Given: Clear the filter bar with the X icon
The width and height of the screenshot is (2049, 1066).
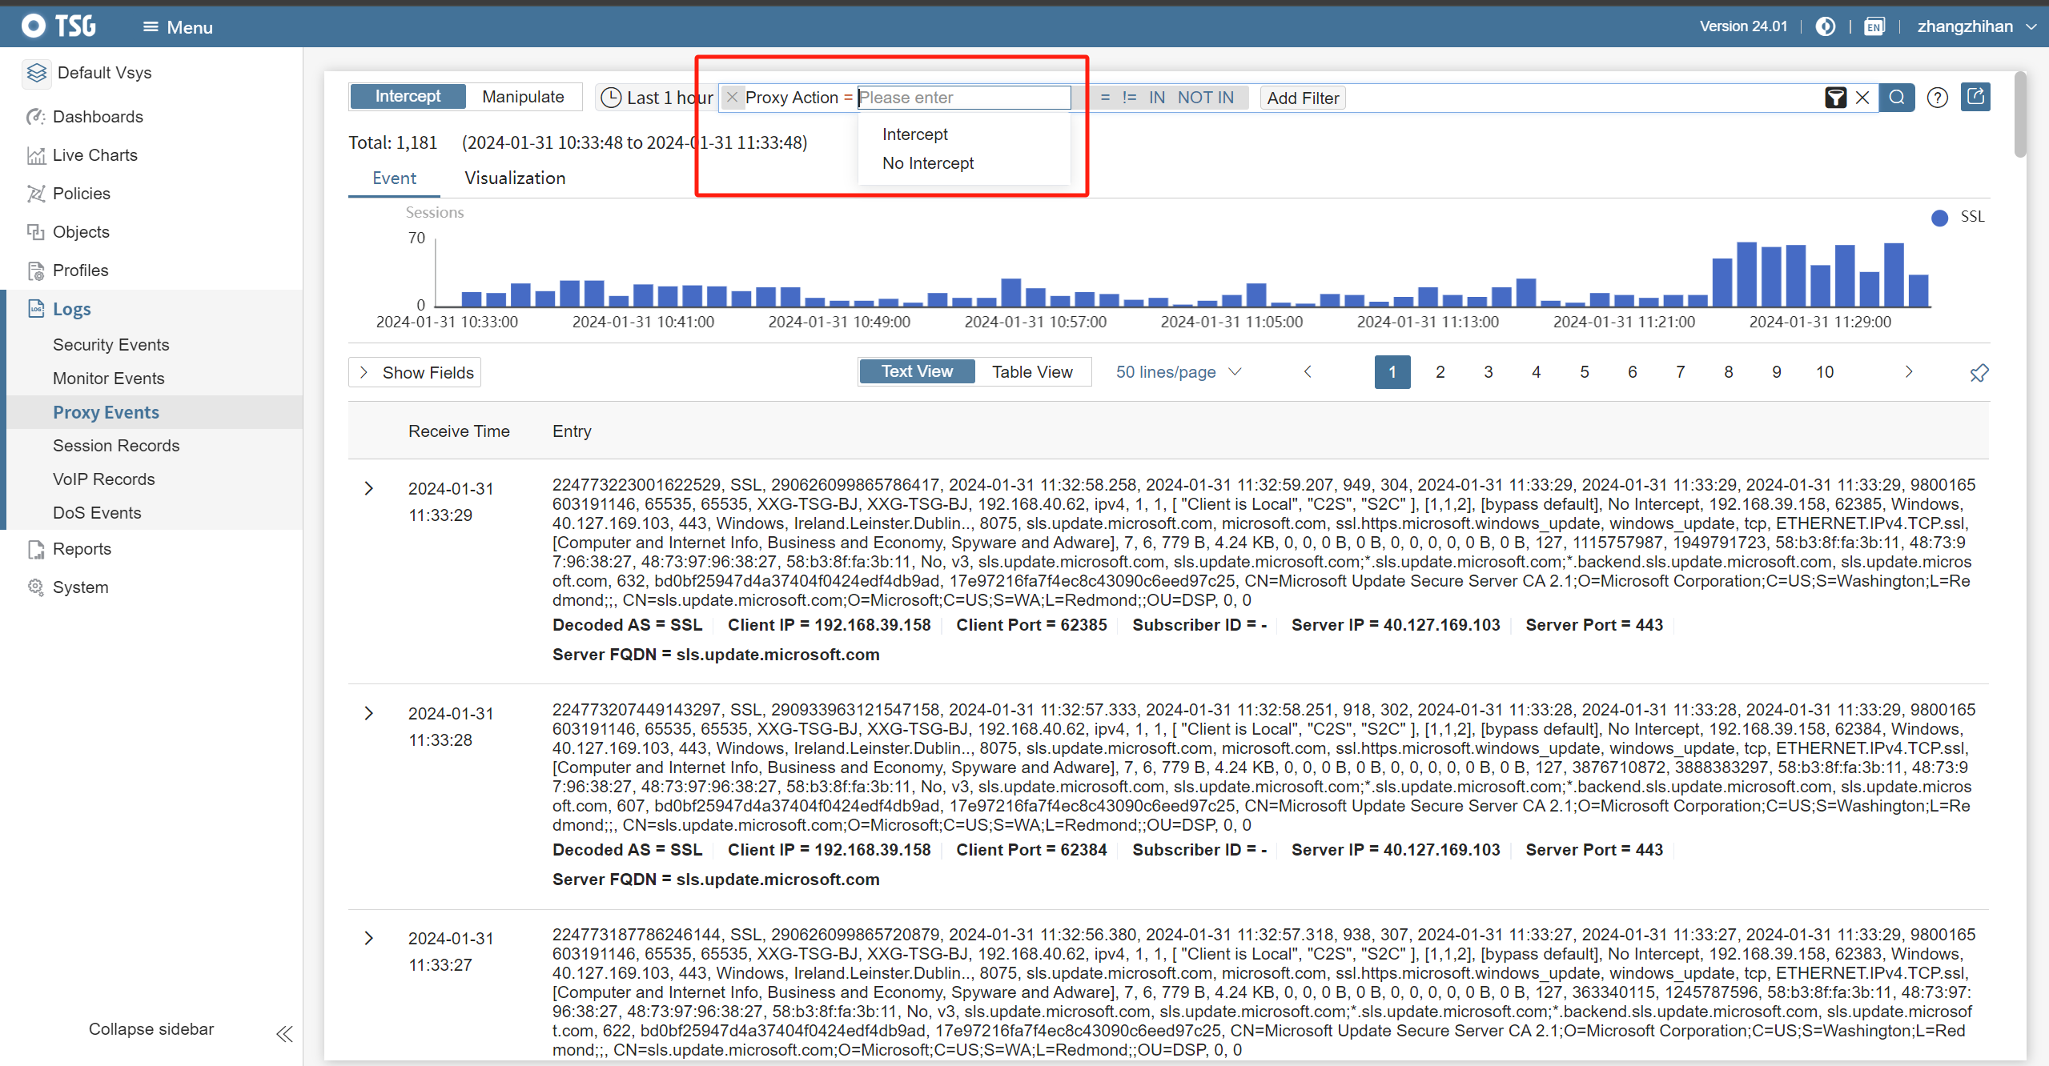Looking at the screenshot, I should [1862, 98].
